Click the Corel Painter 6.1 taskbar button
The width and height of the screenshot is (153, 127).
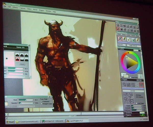click(77, 121)
